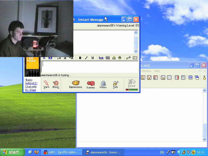Image resolution: width=208 pixels, height=156 pixels.
Task: Click the mIRC vertical scrollbar thumb
Action: click(204, 130)
